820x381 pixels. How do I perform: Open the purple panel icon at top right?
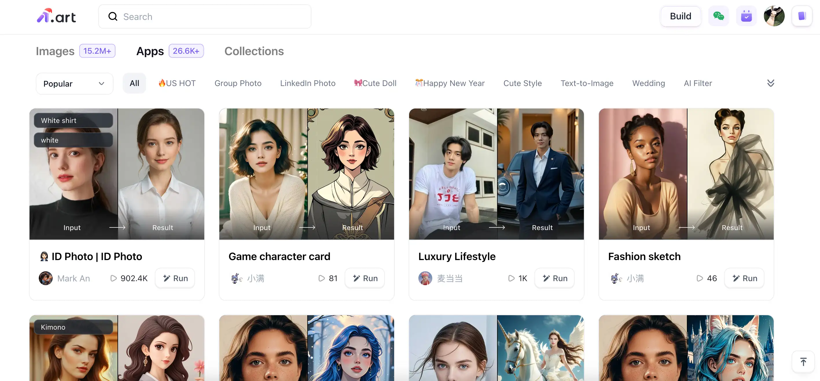tap(802, 16)
